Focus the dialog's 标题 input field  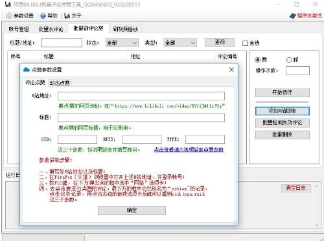tap(141, 118)
